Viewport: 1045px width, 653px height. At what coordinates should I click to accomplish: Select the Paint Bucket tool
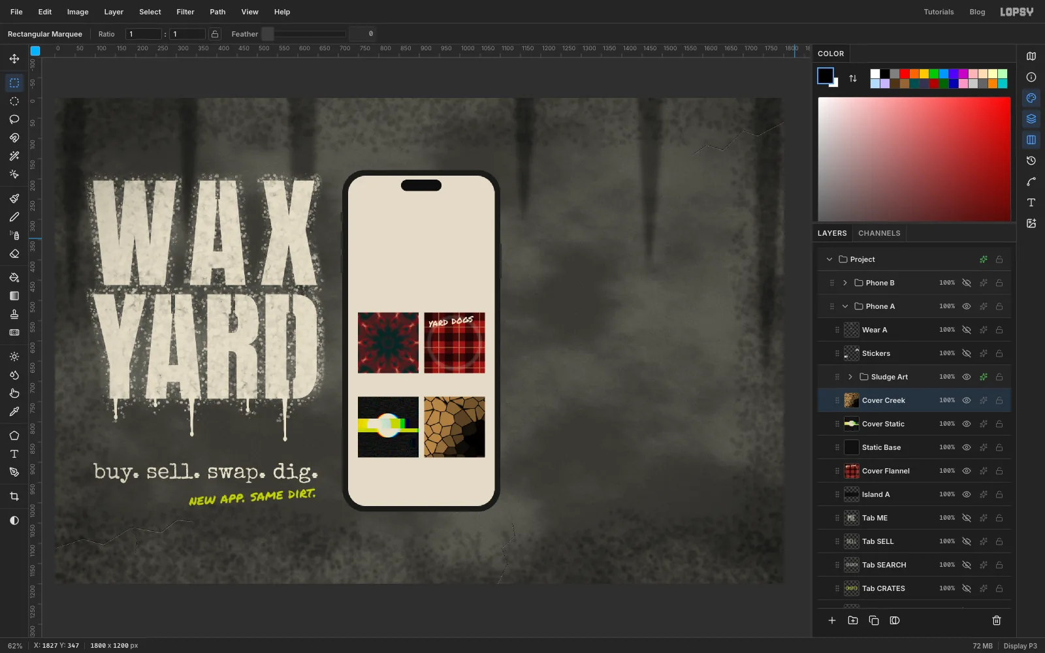pos(14,278)
